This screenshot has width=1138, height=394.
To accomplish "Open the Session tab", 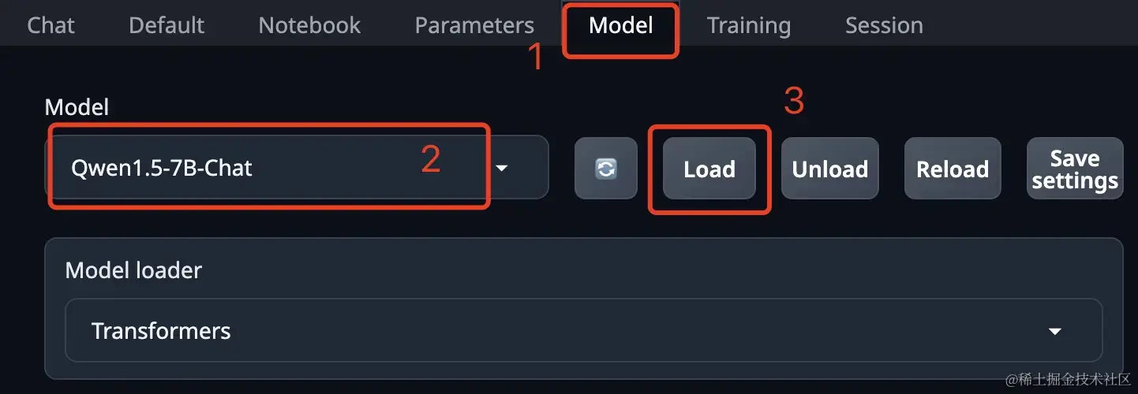I will click(884, 25).
